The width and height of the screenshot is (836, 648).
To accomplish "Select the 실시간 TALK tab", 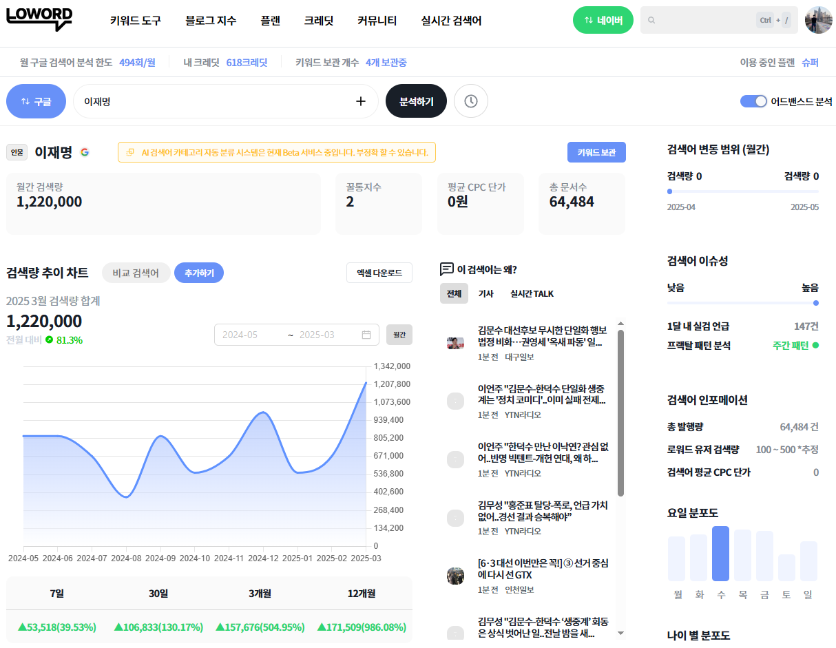I will (x=532, y=293).
